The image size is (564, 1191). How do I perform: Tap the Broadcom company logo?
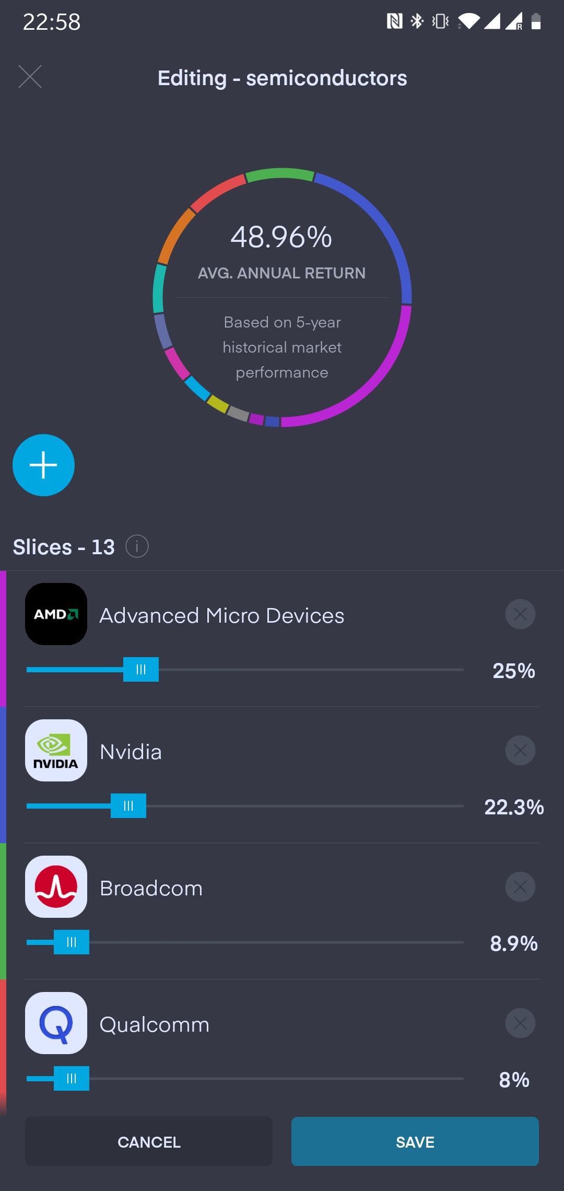(x=56, y=886)
